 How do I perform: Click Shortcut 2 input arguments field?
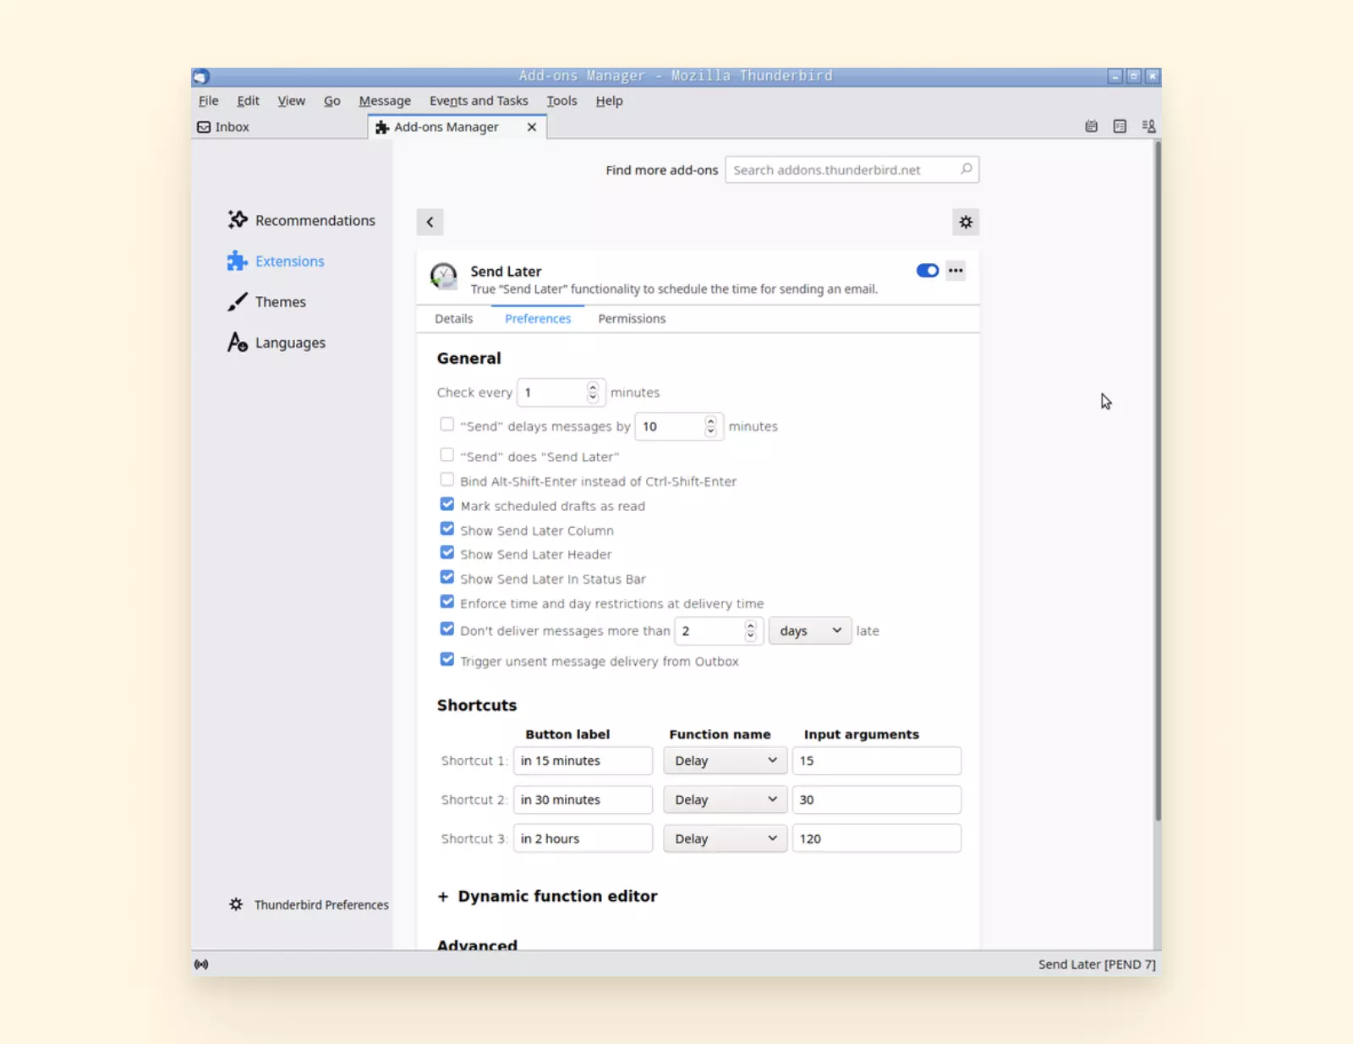(877, 799)
